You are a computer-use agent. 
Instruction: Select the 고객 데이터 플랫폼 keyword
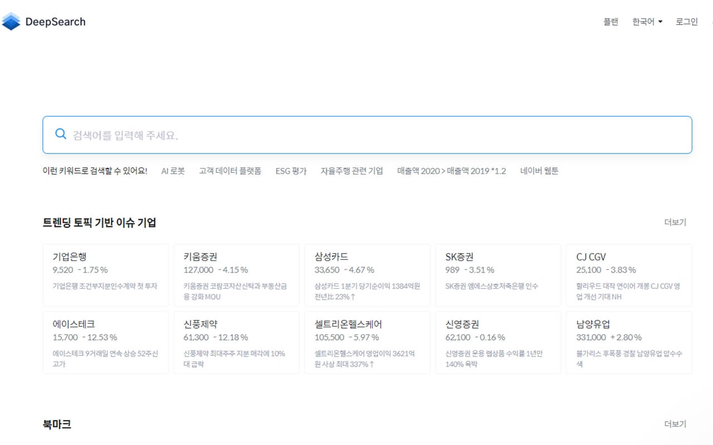click(230, 171)
